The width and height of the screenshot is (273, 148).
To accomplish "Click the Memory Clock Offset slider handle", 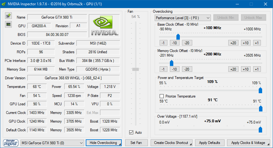I will (171, 63).
